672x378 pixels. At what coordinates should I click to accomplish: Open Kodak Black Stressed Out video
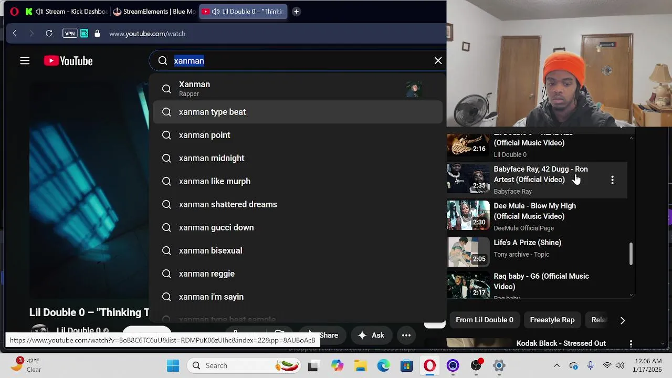561,343
